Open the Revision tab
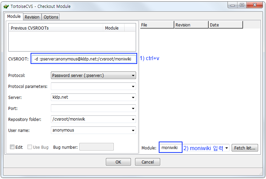This screenshot has height=179, width=266. tap(32, 17)
